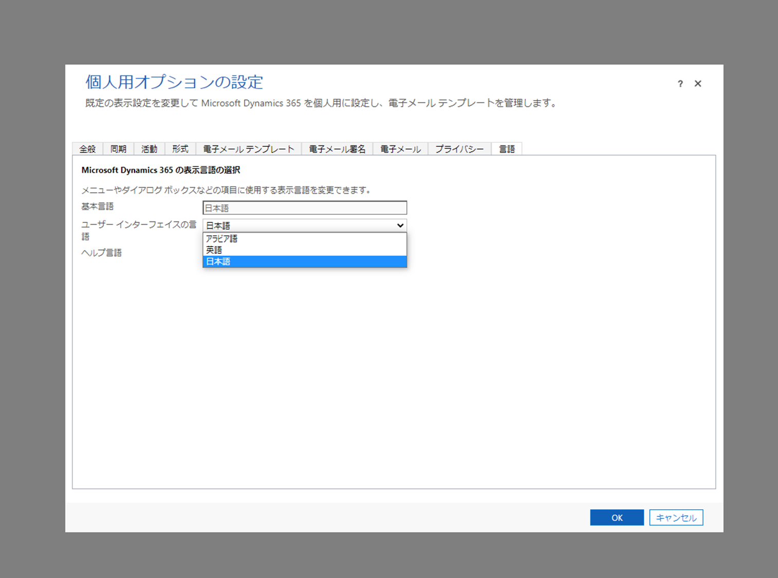Switch to the 同期 tab
The height and width of the screenshot is (578, 778).
click(118, 149)
